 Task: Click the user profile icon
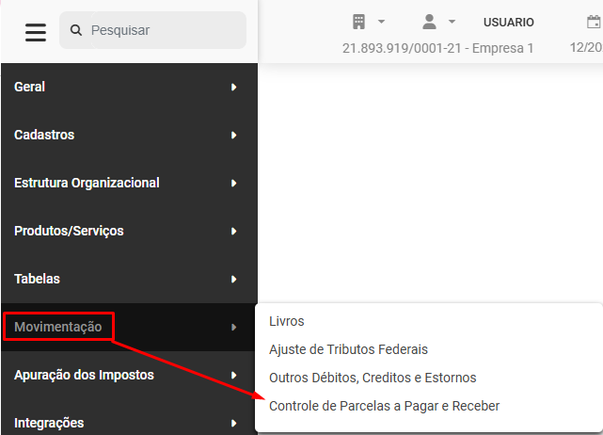click(429, 22)
